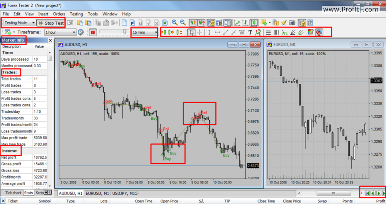Jump to last chart tab arrow
The height and width of the screenshot is (204, 386).
point(384,194)
